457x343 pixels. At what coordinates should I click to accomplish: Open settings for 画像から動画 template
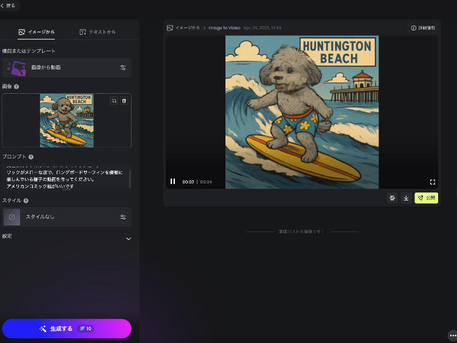click(123, 68)
